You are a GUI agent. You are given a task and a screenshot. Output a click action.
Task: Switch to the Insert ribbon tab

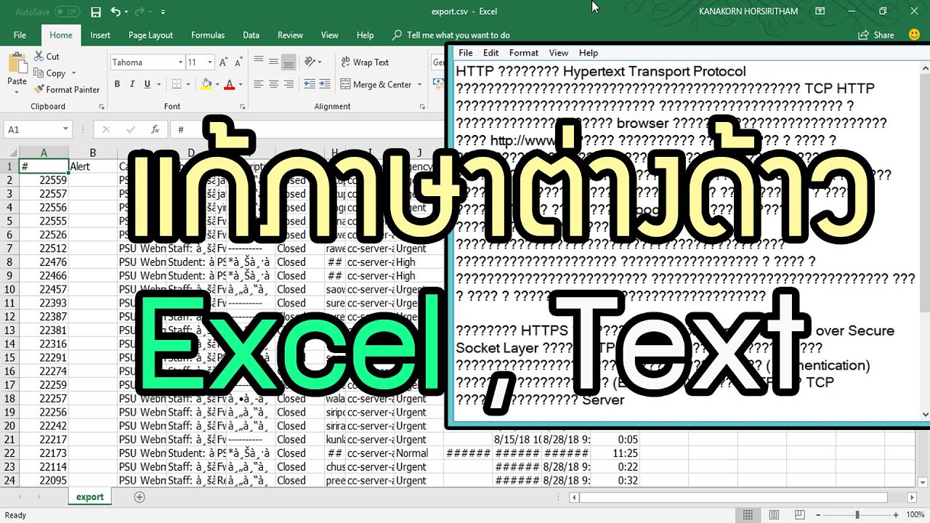coord(100,35)
